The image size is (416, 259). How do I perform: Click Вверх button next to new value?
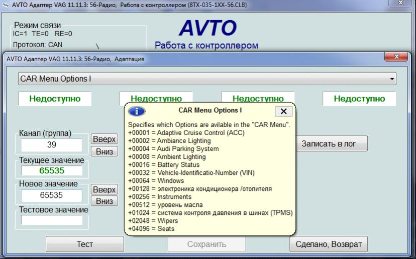point(105,189)
